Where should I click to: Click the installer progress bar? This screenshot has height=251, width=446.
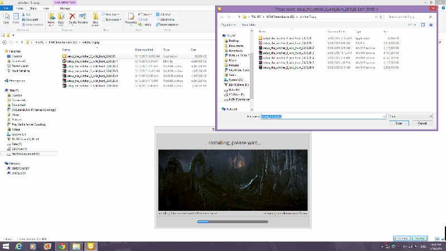(232, 221)
